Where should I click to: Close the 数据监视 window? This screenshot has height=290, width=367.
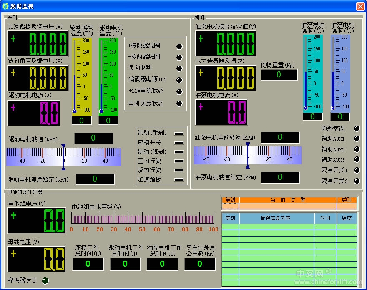coord(360,6)
